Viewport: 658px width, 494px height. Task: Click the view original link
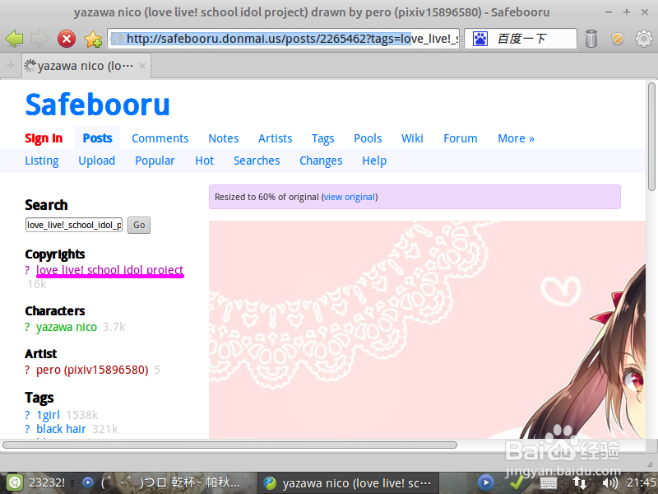tap(350, 197)
